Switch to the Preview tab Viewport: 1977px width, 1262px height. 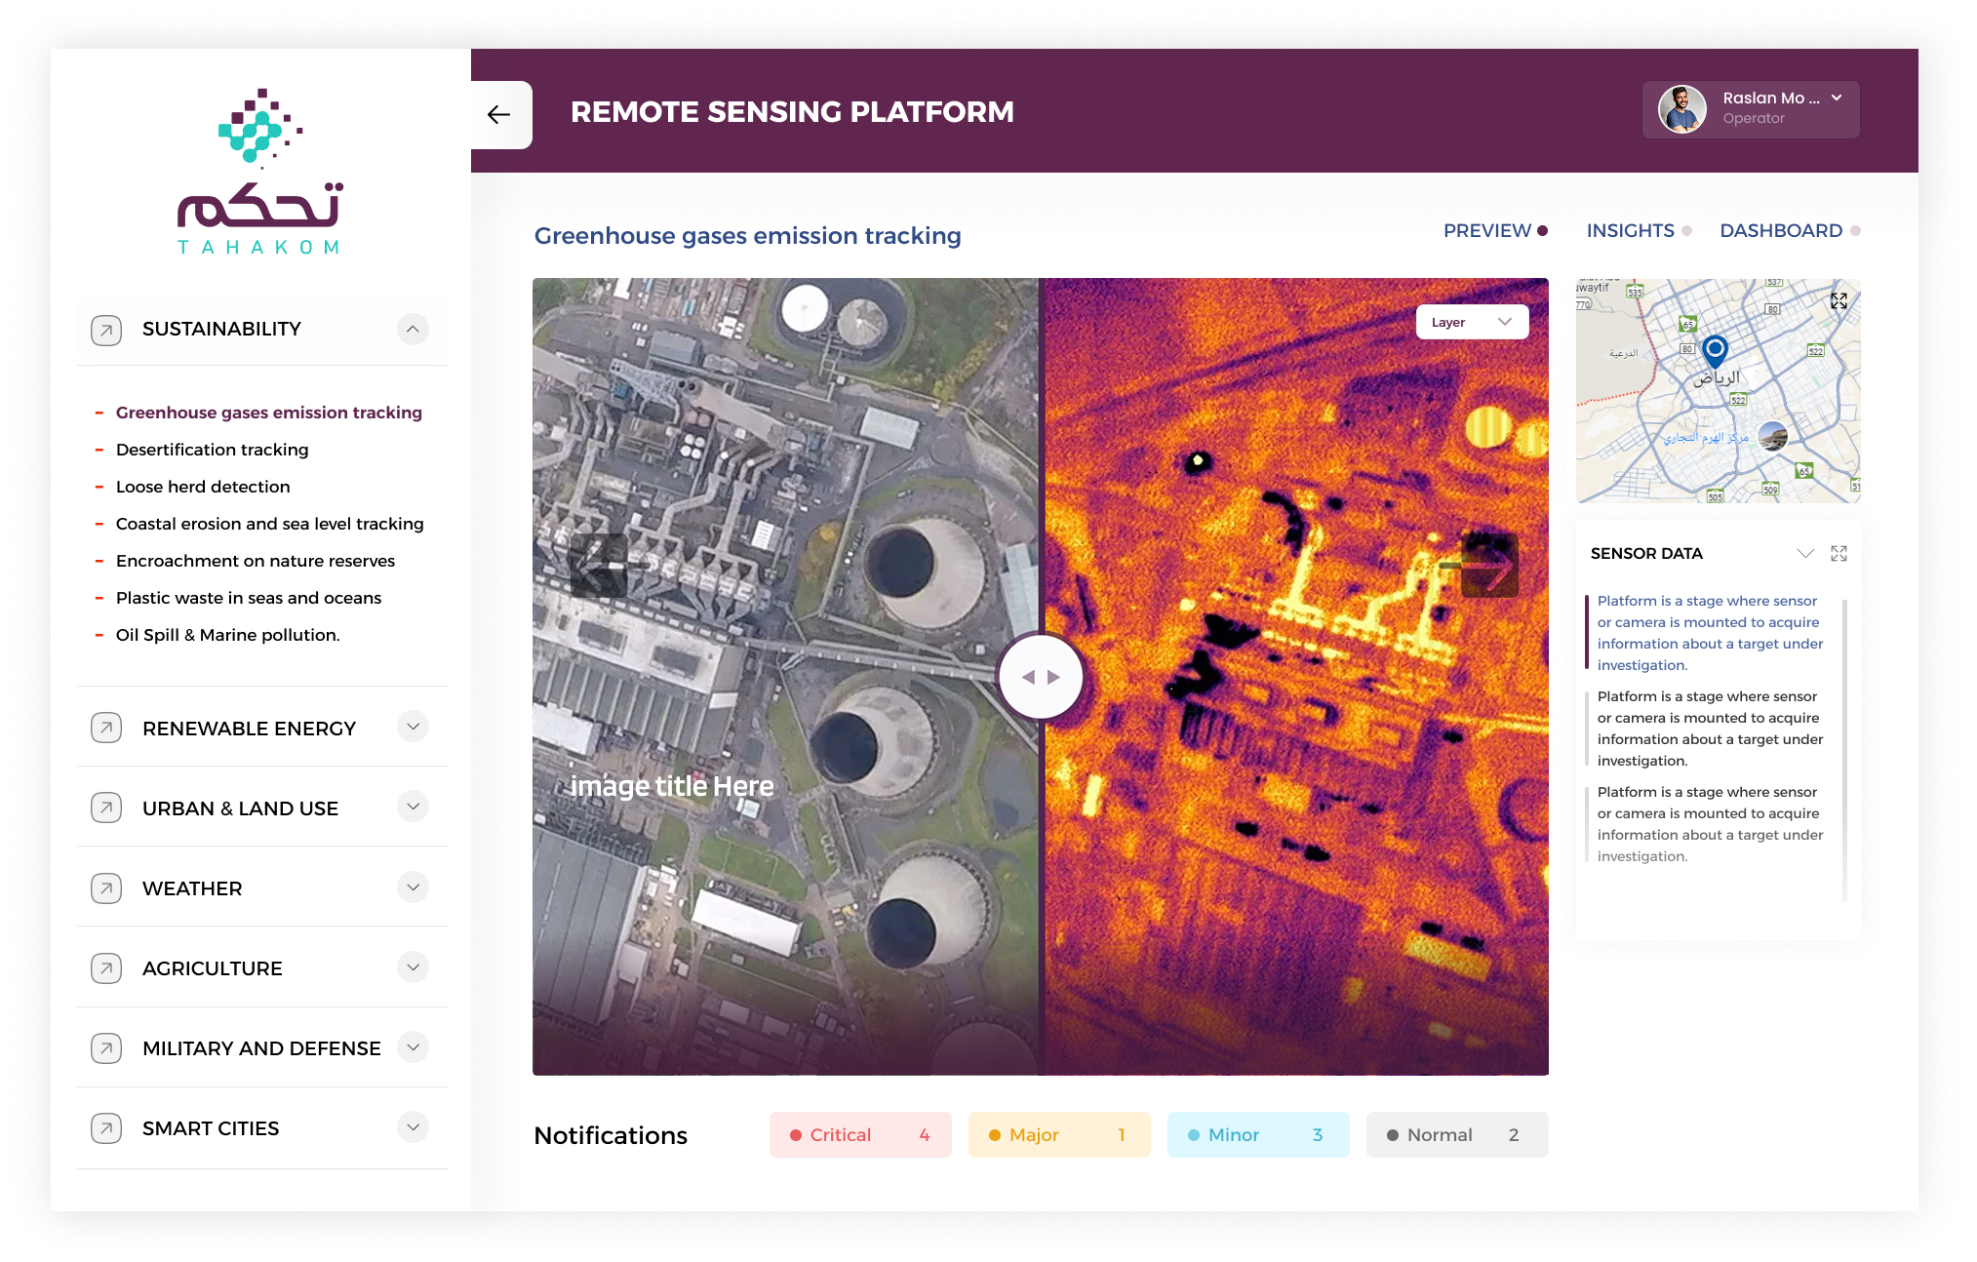tap(1495, 231)
